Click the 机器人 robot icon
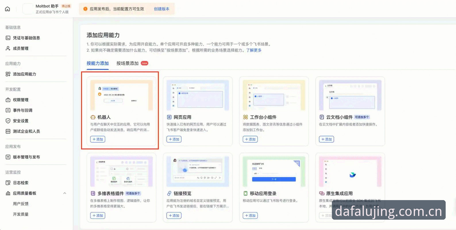 [93, 117]
